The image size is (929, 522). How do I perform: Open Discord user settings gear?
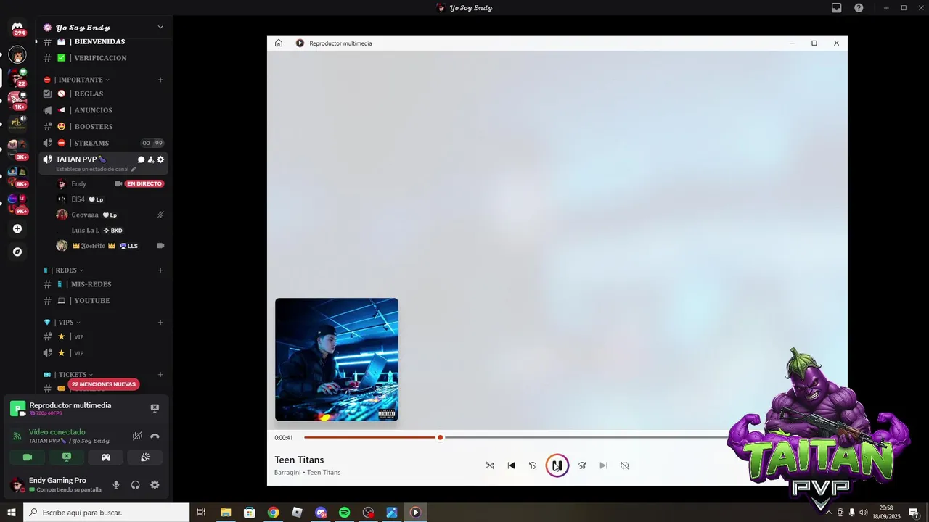(155, 485)
